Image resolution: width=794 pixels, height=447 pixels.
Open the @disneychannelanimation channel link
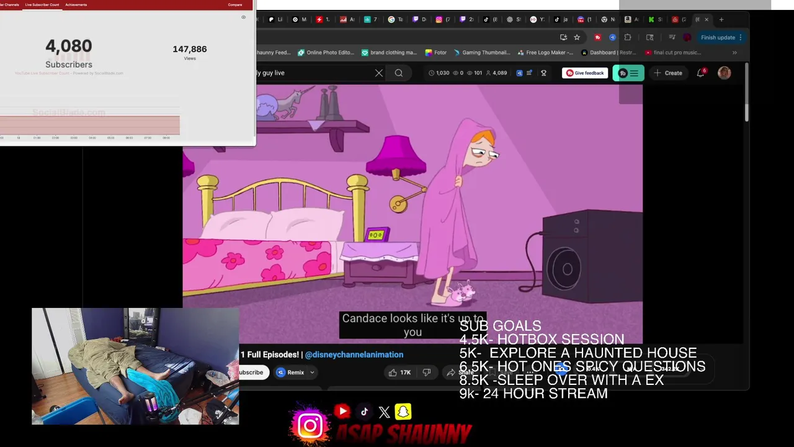click(354, 354)
